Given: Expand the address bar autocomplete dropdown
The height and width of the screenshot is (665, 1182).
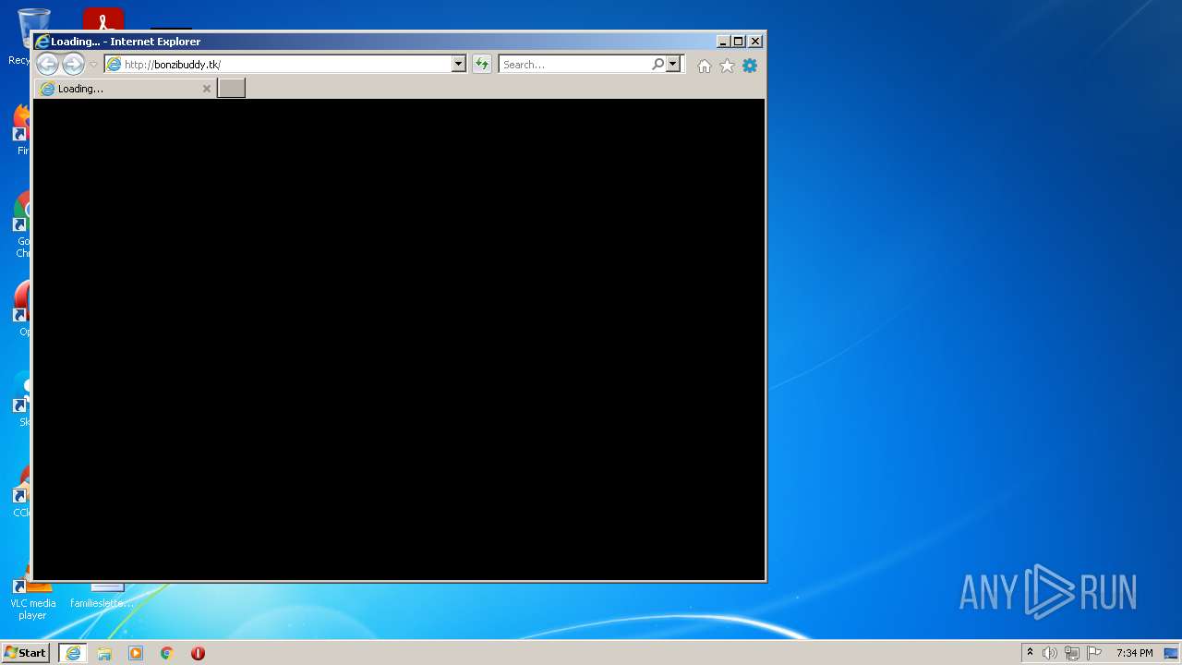Looking at the screenshot, I should (x=458, y=64).
